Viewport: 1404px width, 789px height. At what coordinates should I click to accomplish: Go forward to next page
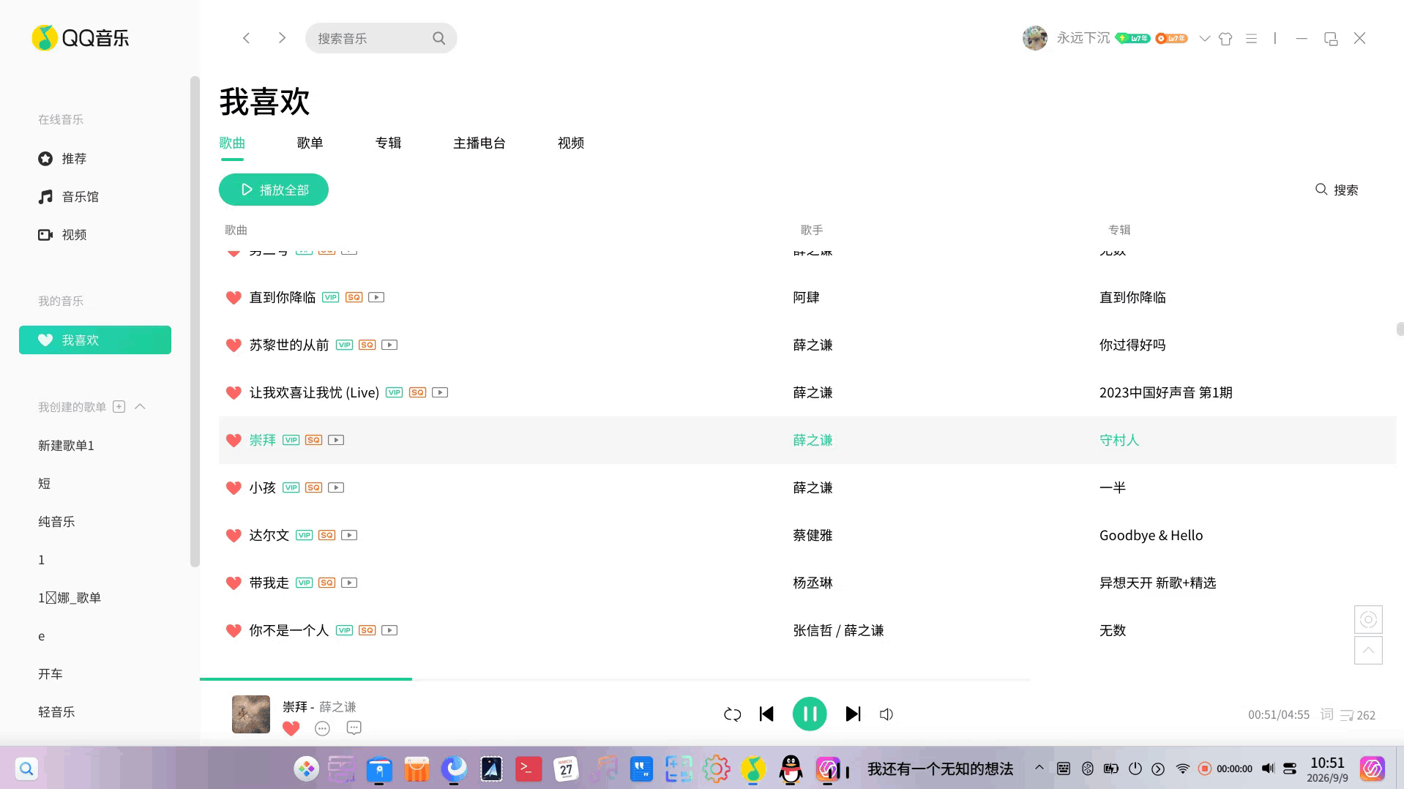pyautogui.click(x=282, y=38)
